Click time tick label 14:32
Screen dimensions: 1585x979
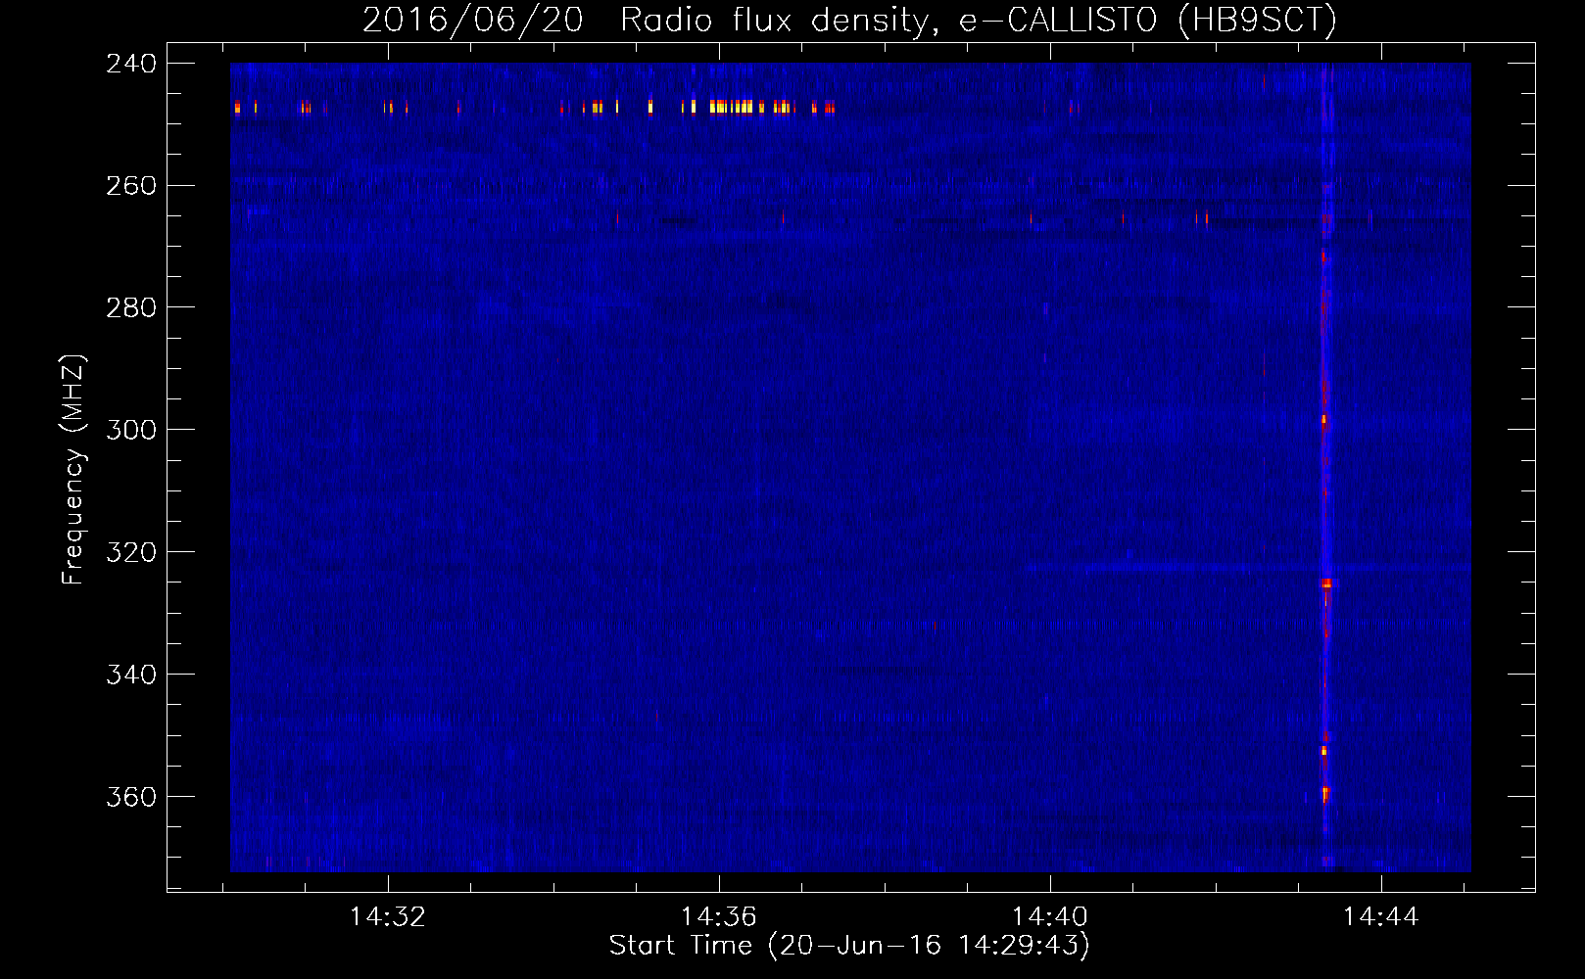[x=388, y=917]
